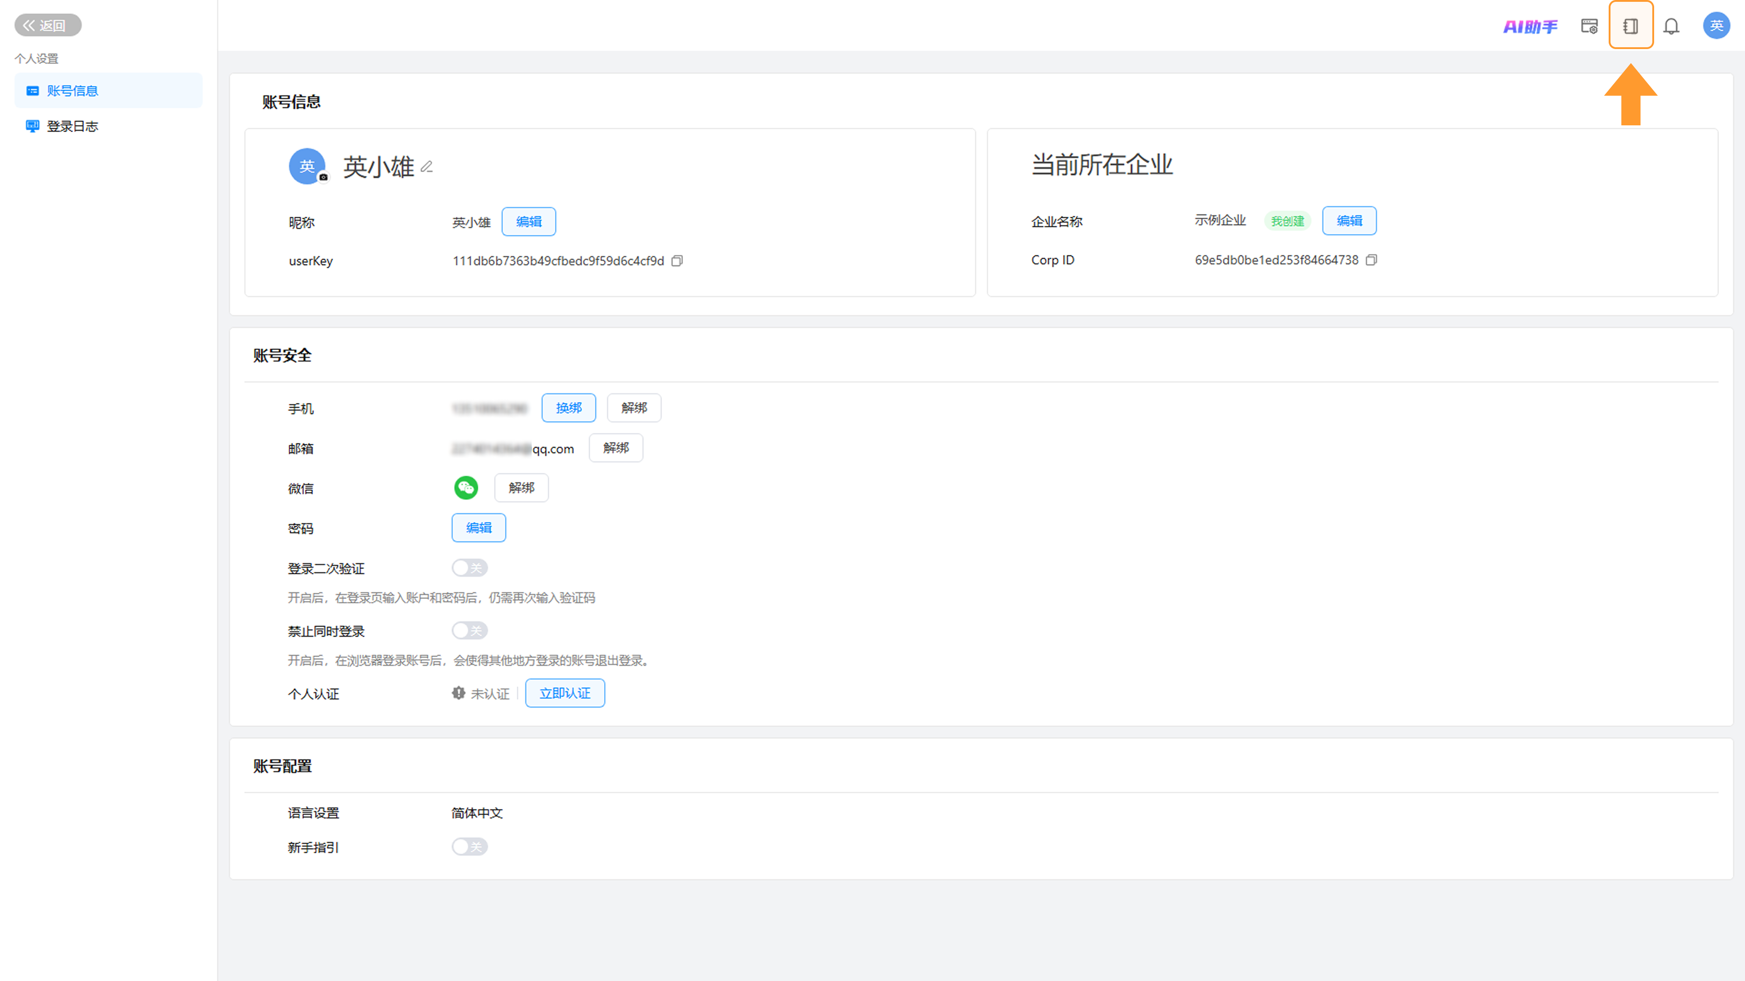The image size is (1745, 981).
Task: Toggle 登录二次验证 switch
Action: (469, 567)
